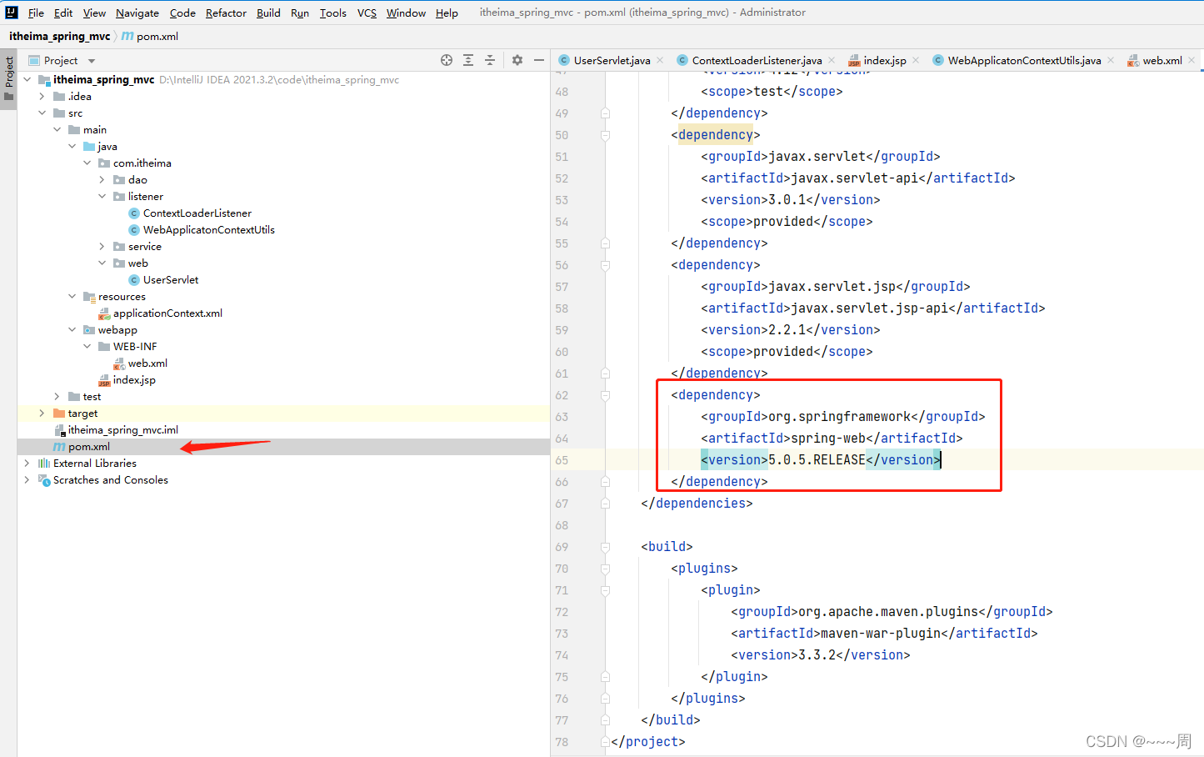Image resolution: width=1204 pixels, height=757 pixels.
Task: Collapse the main folder
Action: click(x=57, y=129)
